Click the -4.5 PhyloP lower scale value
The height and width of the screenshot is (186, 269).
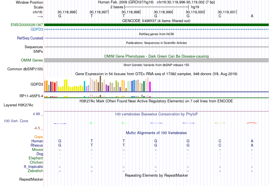pos(37,128)
